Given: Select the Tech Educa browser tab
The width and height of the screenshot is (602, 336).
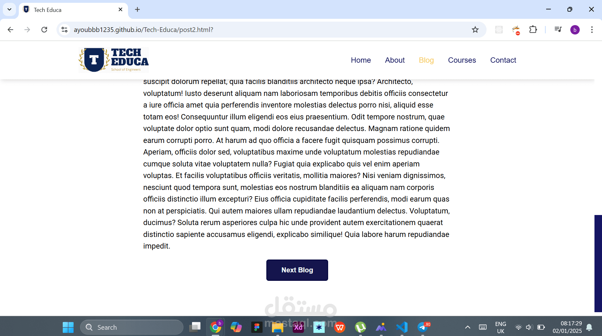Looking at the screenshot, I should [x=73, y=10].
